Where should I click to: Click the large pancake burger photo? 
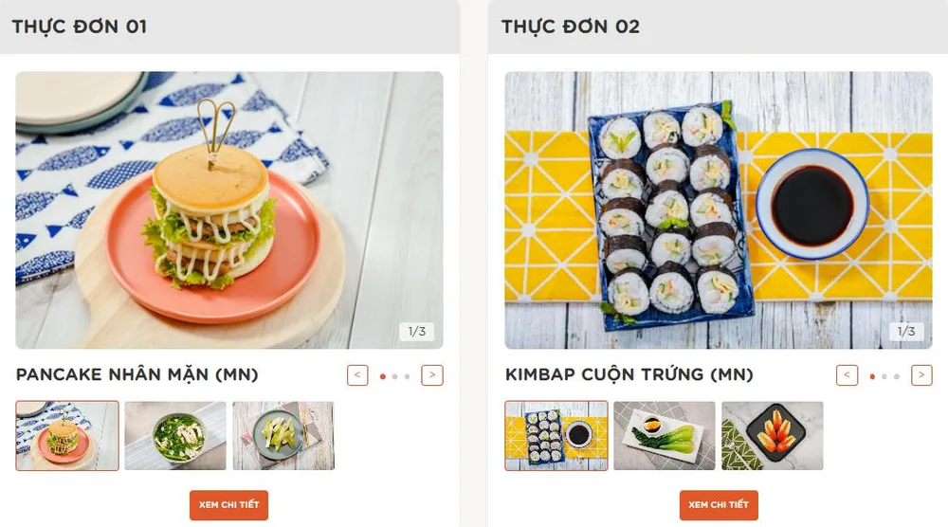(229, 210)
